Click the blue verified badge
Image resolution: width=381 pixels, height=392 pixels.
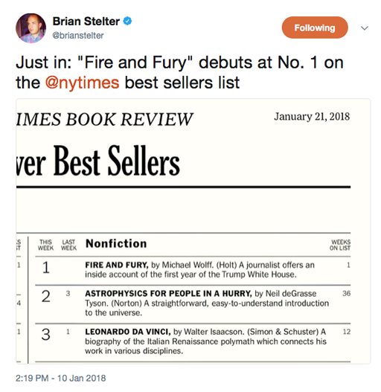(127, 22)
